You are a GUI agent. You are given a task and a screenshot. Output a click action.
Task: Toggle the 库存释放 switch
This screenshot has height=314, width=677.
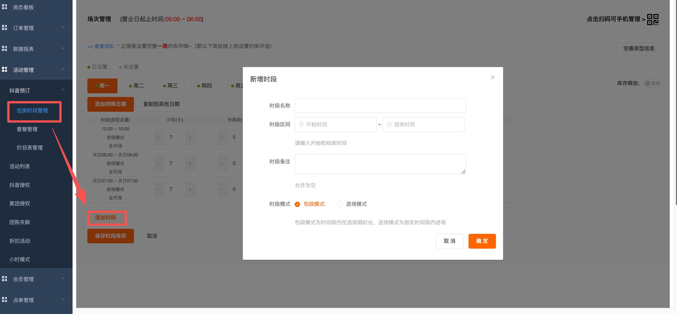652,83
